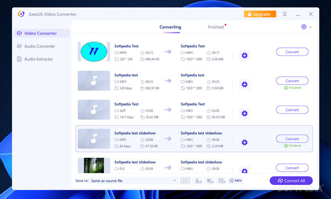Open settings gear for Softpedia Test AIFF row
The height and width of the screenshot is (199, 331).
[x=244, y=114]
